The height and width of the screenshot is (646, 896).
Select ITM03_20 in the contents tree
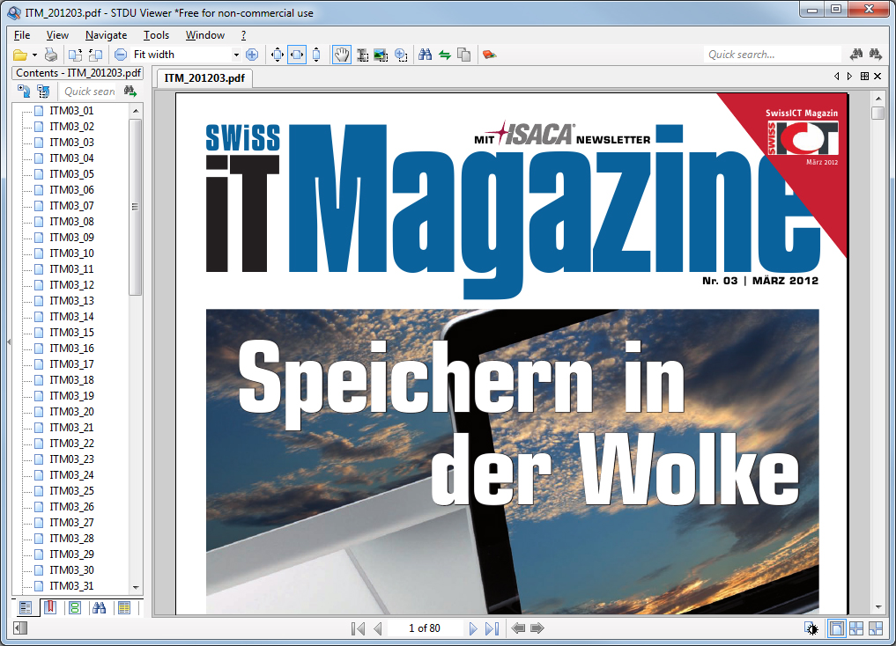pyautogui.click(x=71, y=412)
